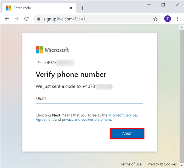Close the Enter code tab

71,8
